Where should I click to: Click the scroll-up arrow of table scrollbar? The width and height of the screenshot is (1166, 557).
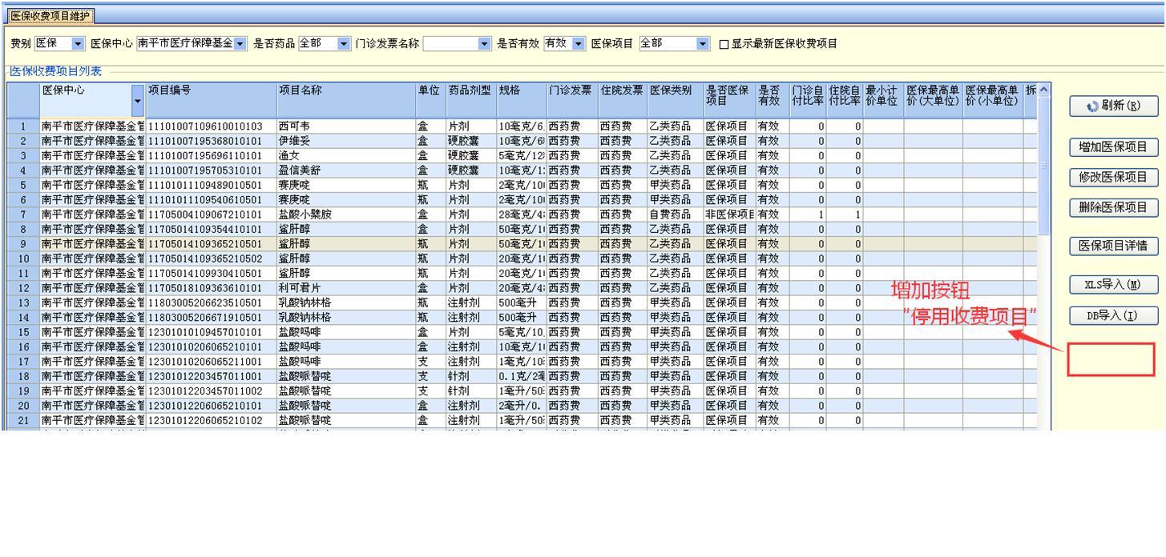click(x=1043, y=90)
